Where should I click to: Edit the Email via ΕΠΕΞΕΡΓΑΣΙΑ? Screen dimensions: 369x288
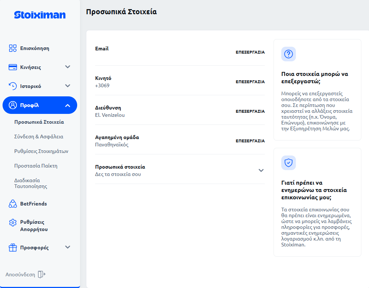pos(250,52)
